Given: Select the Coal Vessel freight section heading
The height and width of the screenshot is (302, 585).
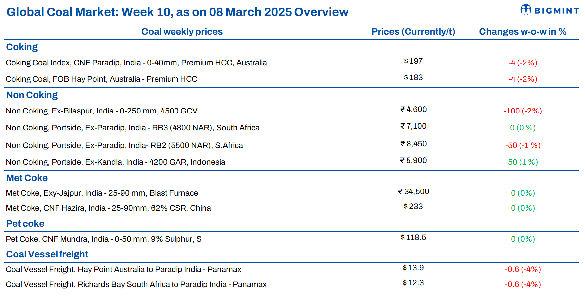Looking at the screenshot, I should [47, 254].
